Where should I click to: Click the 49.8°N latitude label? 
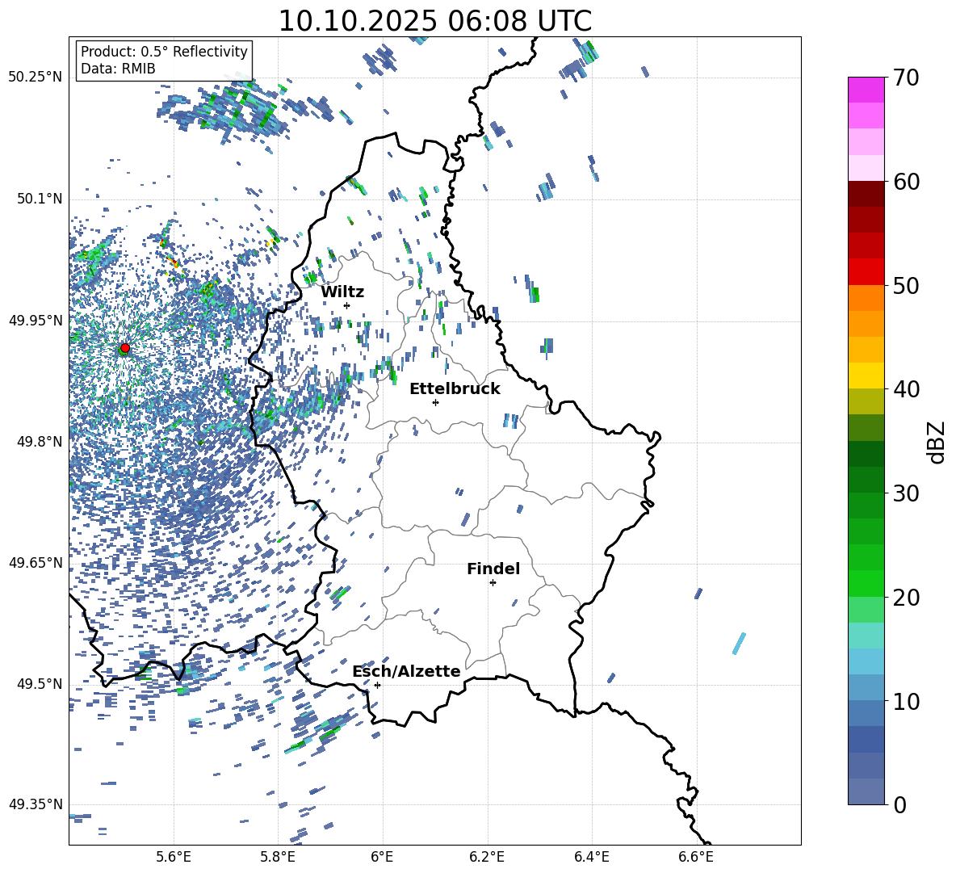coord(39,442)
